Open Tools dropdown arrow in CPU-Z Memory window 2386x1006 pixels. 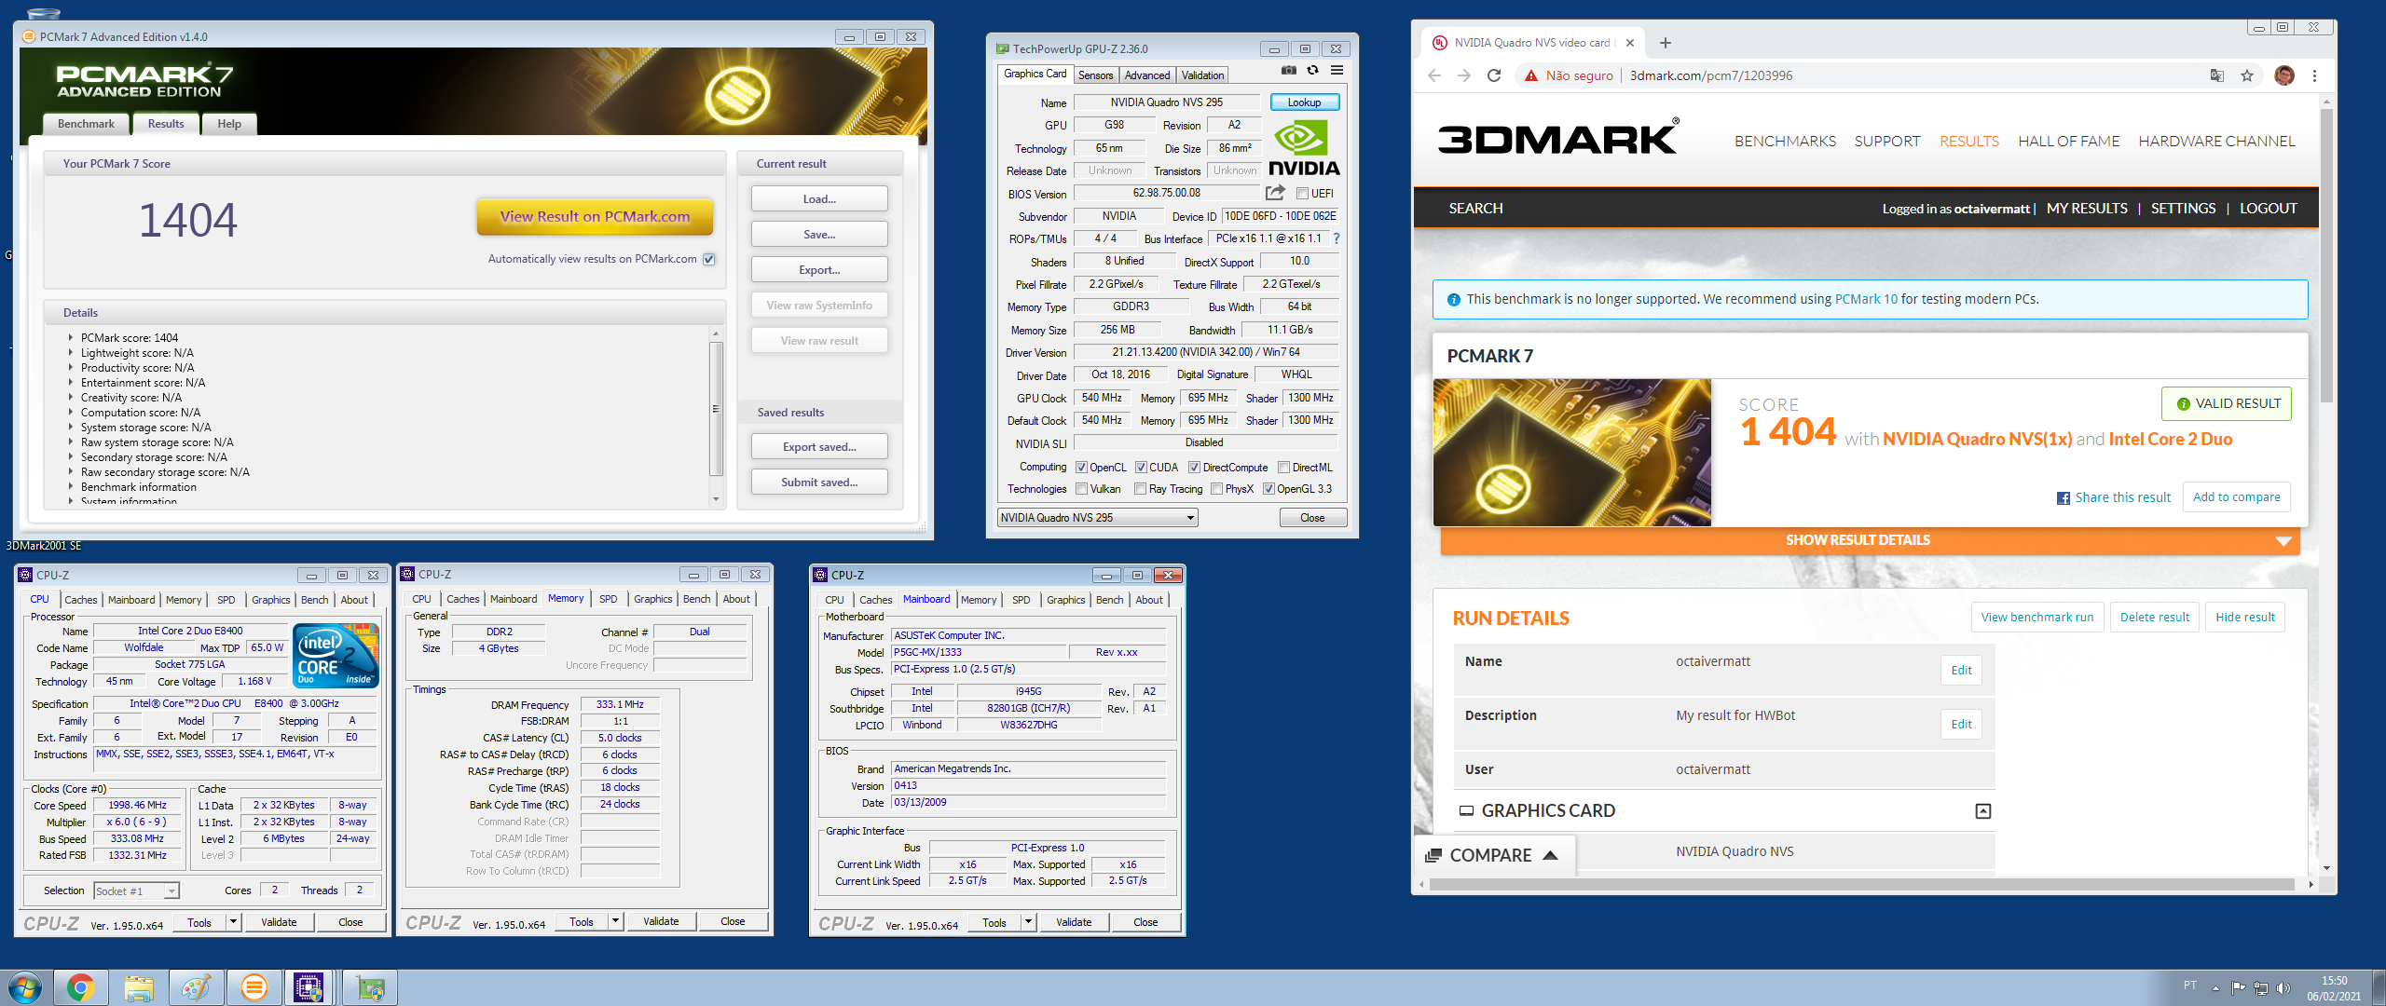point(615,921)
